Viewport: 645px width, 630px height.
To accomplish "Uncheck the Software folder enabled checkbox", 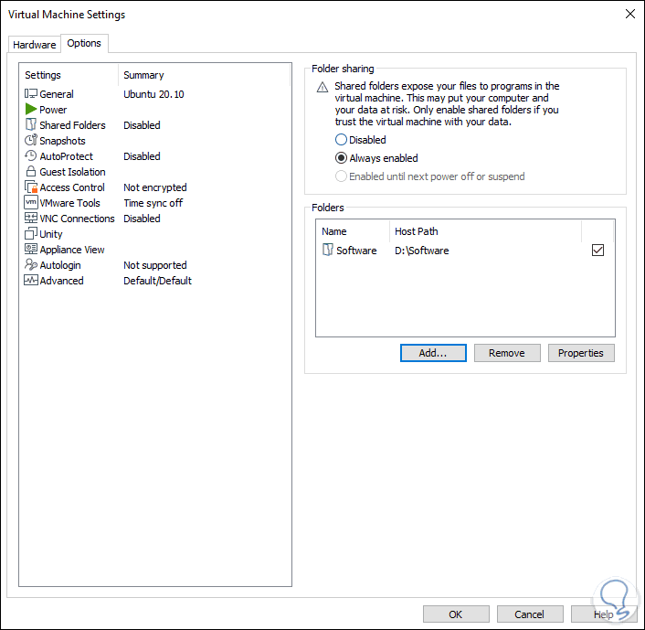I will pyautogui.click(x=597, y=250).
